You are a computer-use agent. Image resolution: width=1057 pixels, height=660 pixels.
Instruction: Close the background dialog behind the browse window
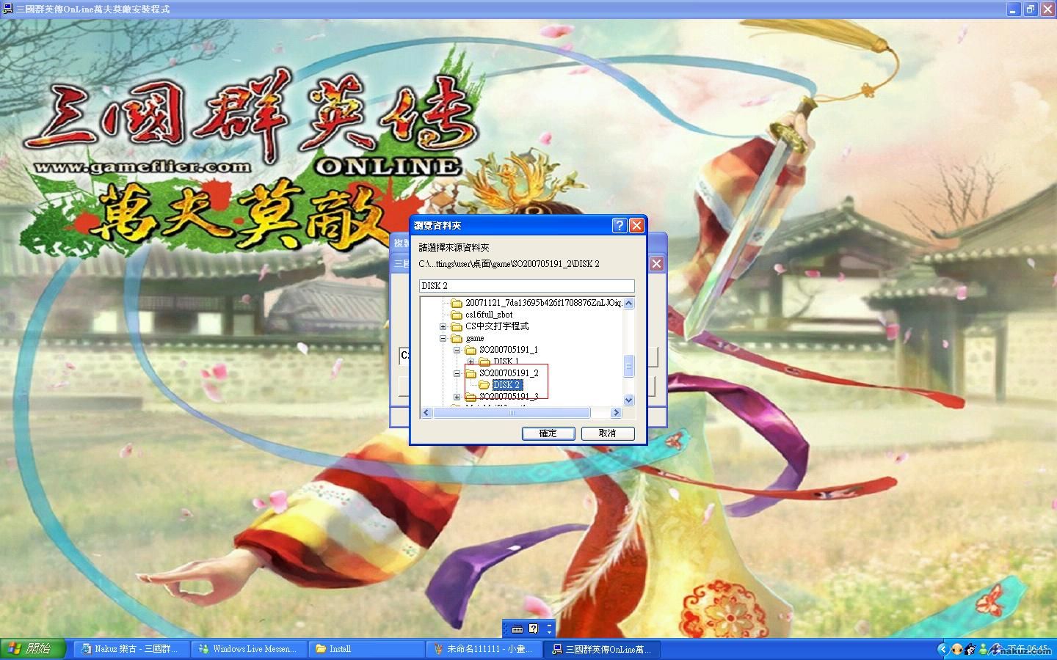[x=656, y=263]
